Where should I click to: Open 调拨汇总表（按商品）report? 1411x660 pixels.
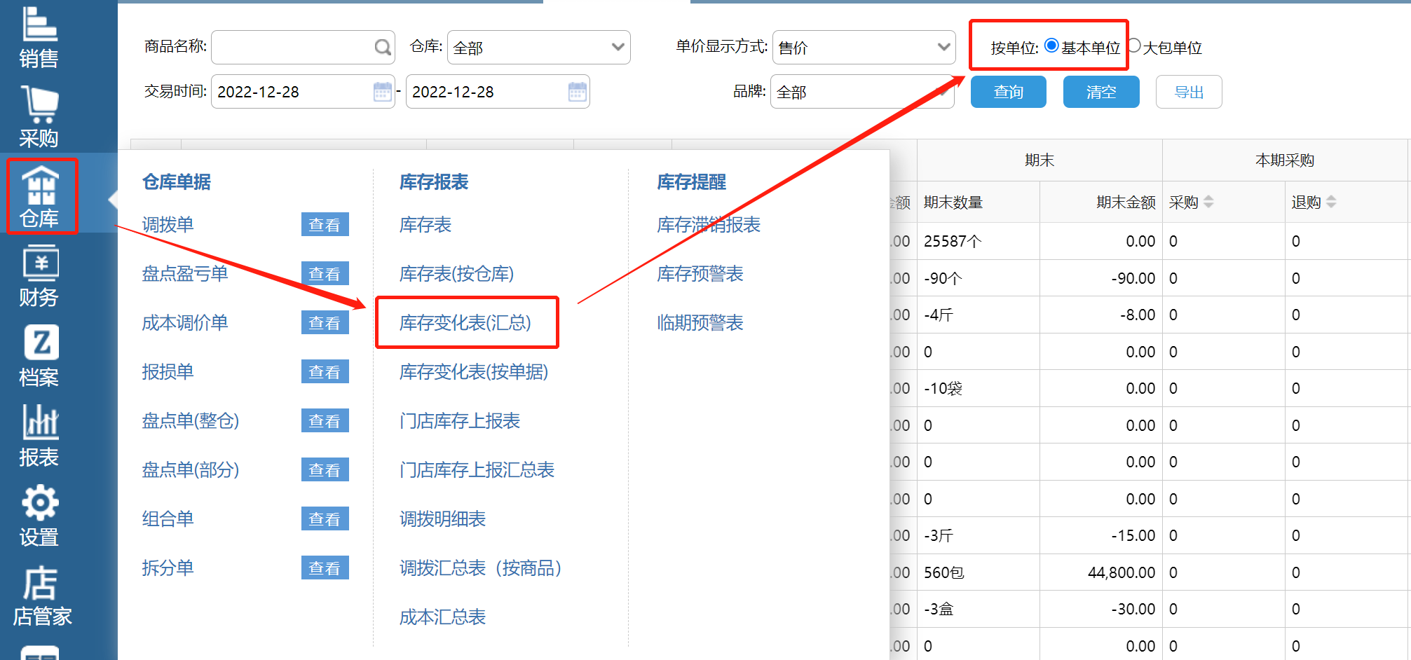click(x=481, y=568)
